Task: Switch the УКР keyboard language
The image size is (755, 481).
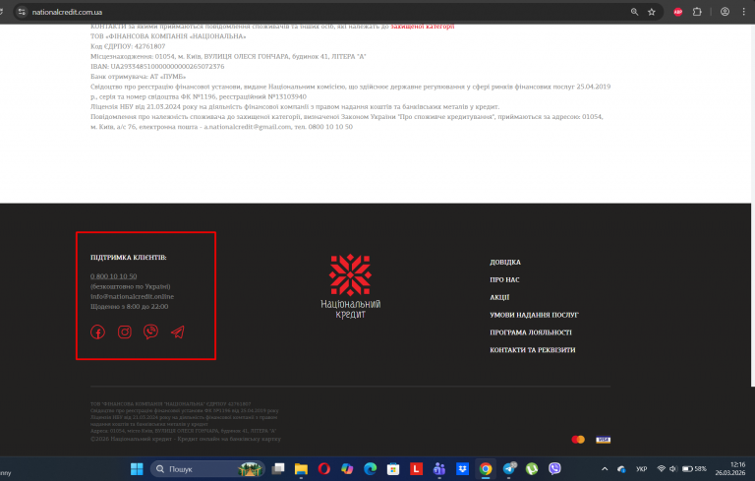Action: tap(641, 469)
